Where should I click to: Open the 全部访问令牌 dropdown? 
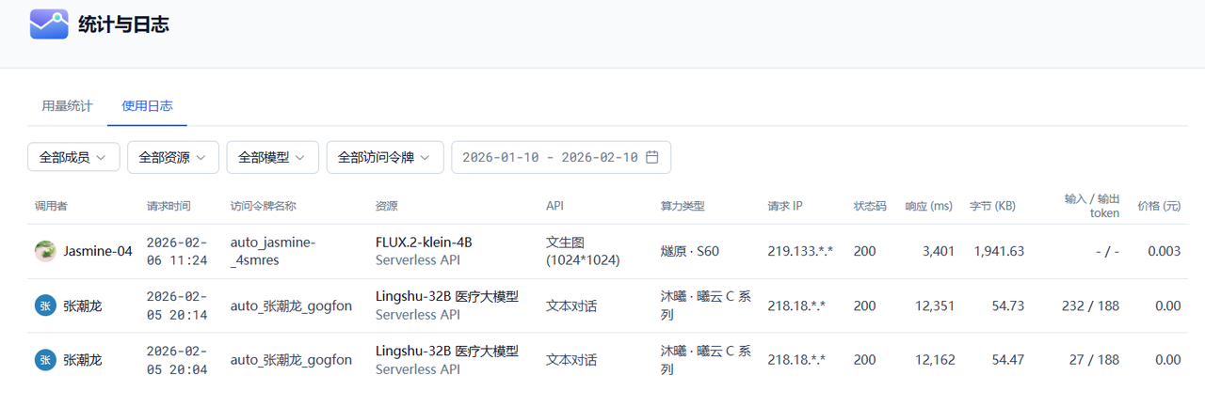point(385,157)
